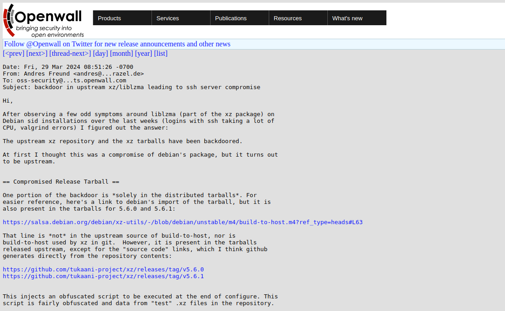Jump to [thread-next>] message
The width and height of the screenshot is (505, 311).
click(x=70, y=54)
